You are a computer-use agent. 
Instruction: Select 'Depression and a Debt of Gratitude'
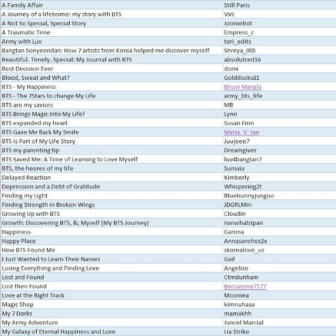(x=112, y=186)
